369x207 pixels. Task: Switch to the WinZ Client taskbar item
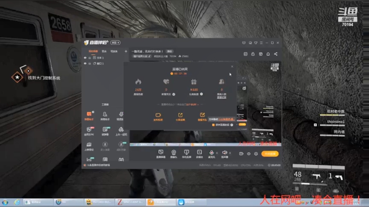(x=130, y=202)
